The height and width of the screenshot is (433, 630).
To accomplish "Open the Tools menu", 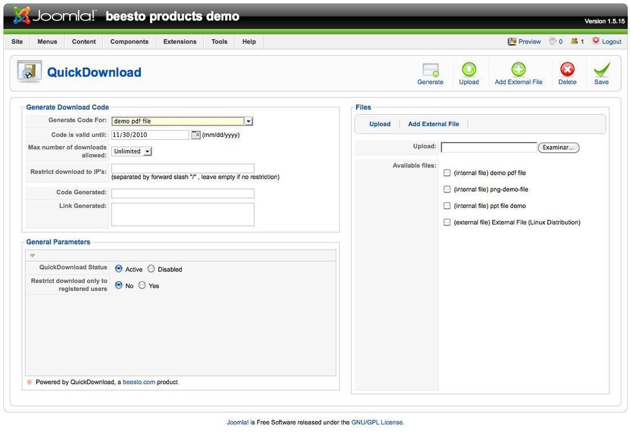I will coord(219,41).
